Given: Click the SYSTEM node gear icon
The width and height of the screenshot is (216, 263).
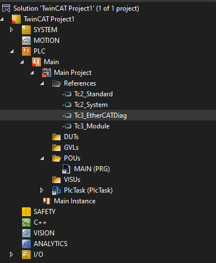Looking at the screenshot, I should pyautogui.click(x=26, y=30).
